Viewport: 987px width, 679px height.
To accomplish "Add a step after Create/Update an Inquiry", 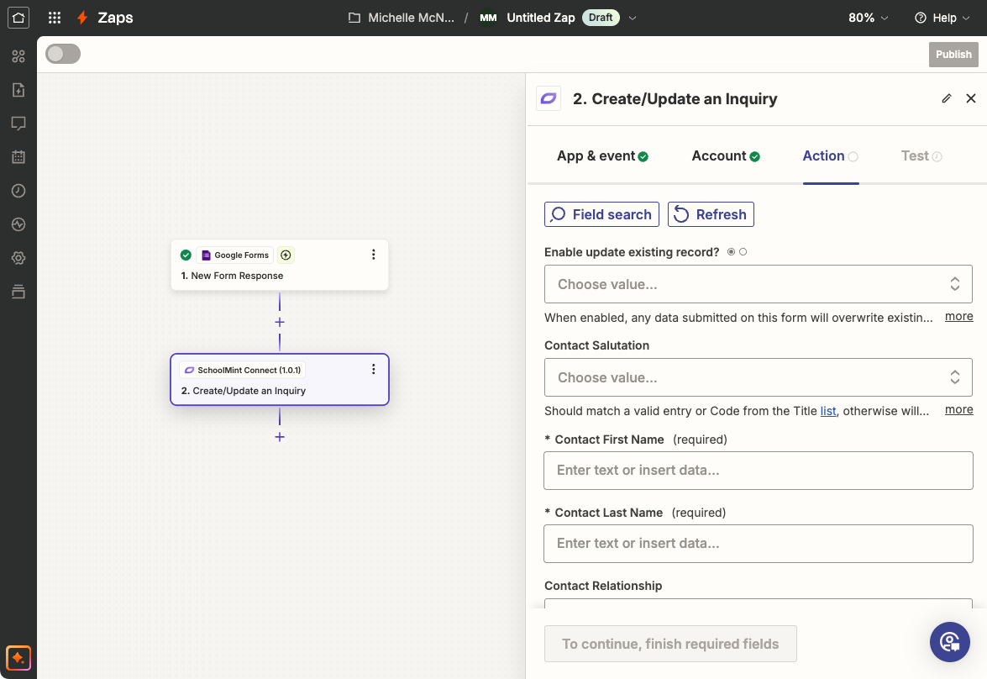I will coord(280,437).
